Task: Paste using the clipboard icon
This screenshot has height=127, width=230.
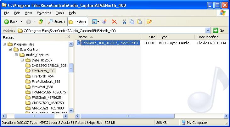Action: coord(139,22)
